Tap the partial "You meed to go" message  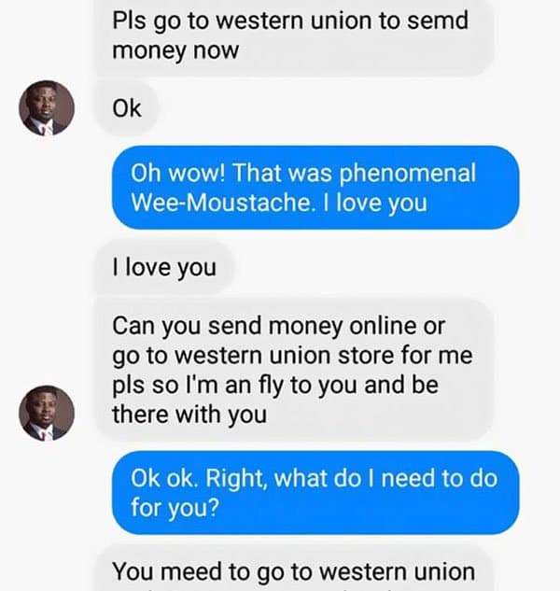point(293,570)
